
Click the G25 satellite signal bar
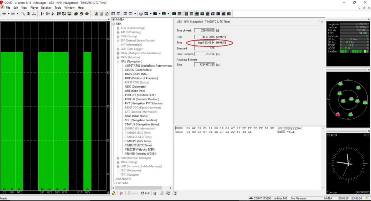tap(87, 121)
